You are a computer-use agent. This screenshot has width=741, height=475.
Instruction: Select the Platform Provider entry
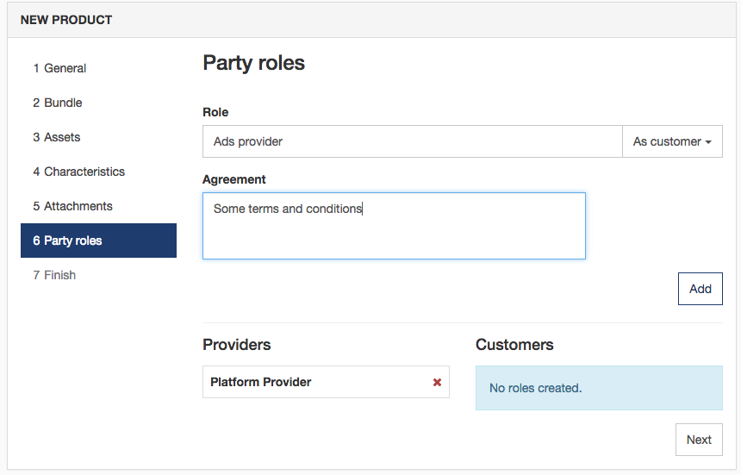(326, 382)
